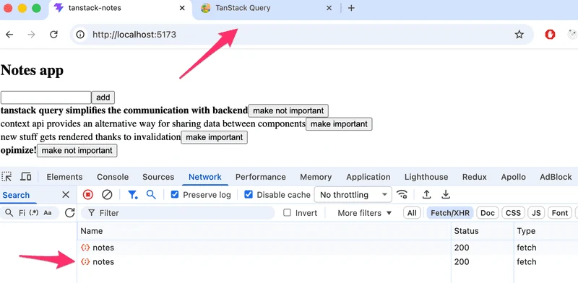578x283 pixels.
Task: Refresh the search results in Search panel
Action: [69, 213]
